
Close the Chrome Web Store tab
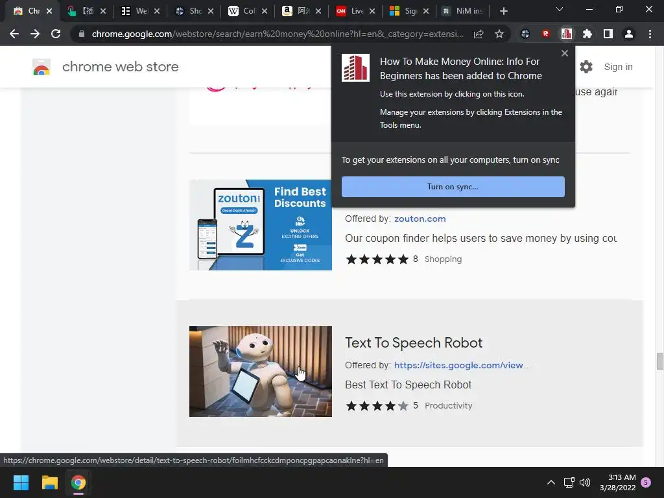tap(49, 11)
